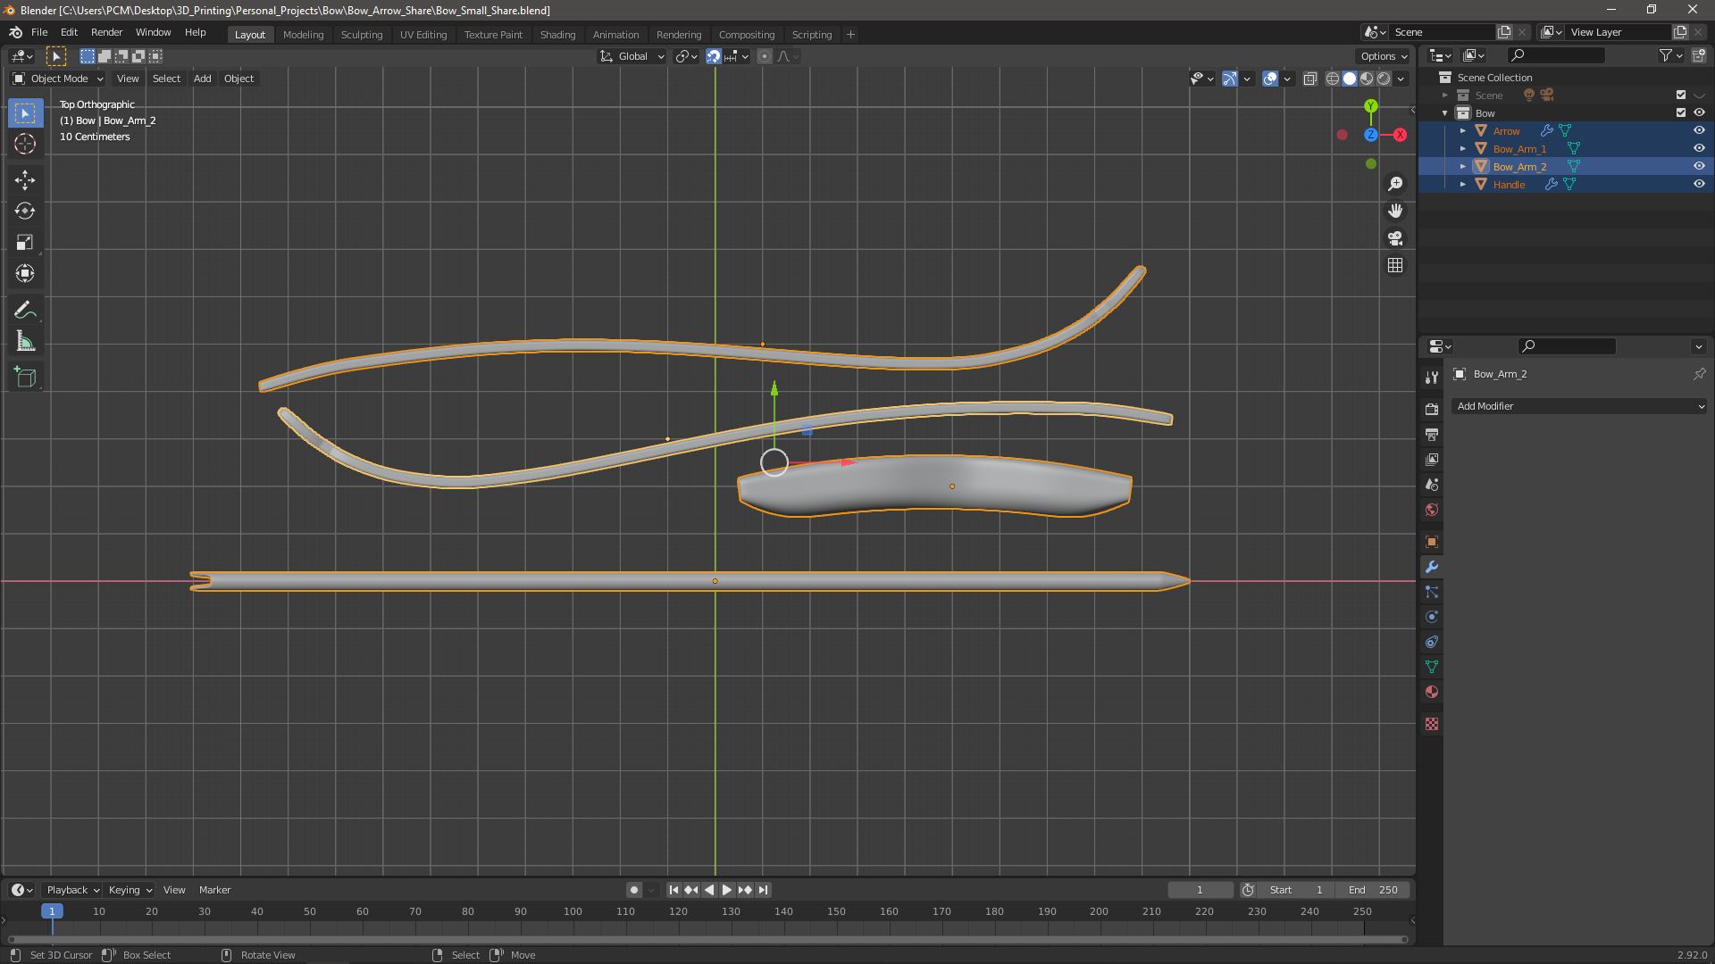Toggle the camera view button
Image resolution: width=1715 pixels, height=964 pixels.
click(x=1395, y=238)
